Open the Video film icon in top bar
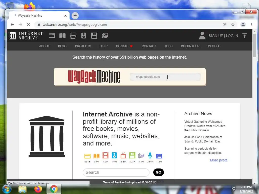Viewport: 259px width, 194px height. (73, 36)
